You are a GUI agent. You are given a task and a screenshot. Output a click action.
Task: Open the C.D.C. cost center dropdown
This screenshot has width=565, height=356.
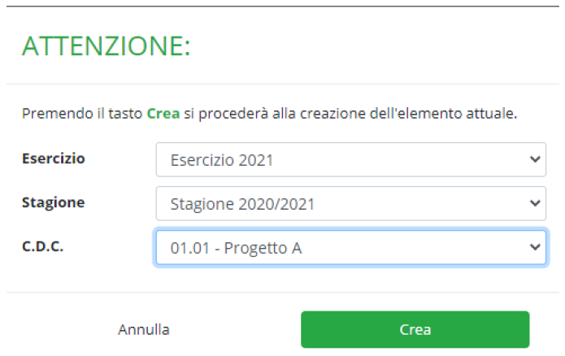tap(350, 248)
